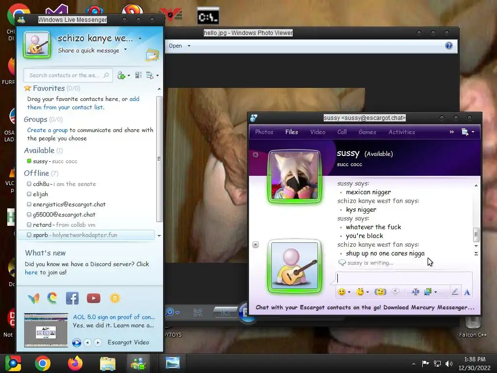Click the voice clip icon in chat
Screen dimensions: 497x373
[x=395, y=291]
